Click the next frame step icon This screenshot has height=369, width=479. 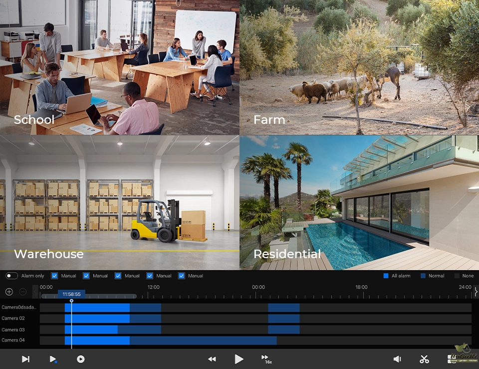(x=26, y=359)
